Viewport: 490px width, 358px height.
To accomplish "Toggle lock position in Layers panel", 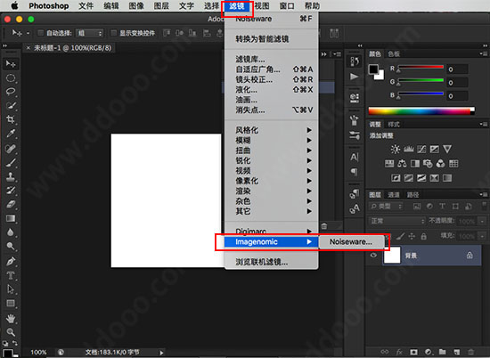I will click(412, 236).
